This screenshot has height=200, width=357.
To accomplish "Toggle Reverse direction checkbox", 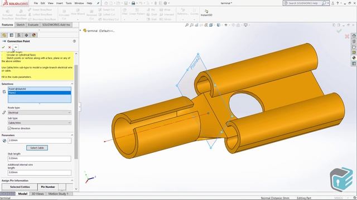I will tap(9, 128).
